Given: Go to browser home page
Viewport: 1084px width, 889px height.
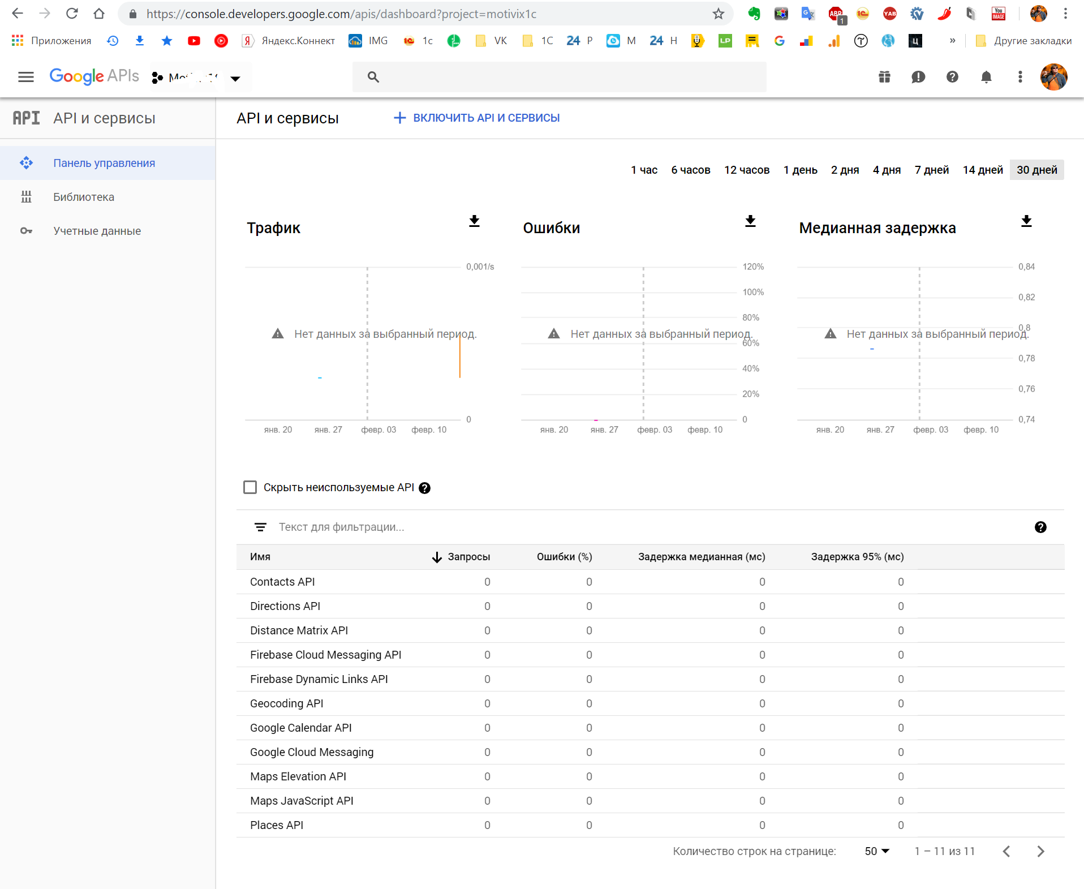Looking at the screenshot, I should 99,14.
